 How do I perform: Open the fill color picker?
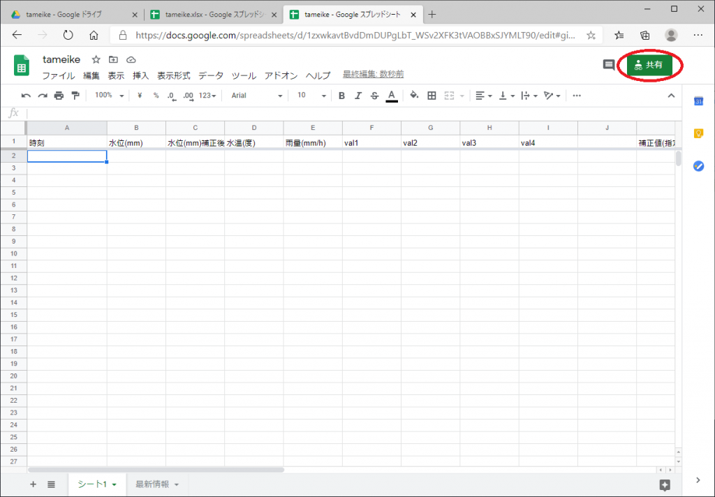(414, 96)
